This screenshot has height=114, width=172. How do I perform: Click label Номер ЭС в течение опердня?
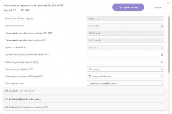point(19,19)
